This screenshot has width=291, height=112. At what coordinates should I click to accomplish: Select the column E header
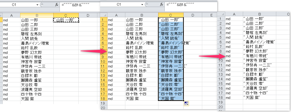pos(211,15)
